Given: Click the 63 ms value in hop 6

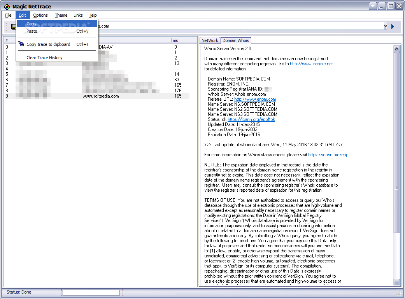Looking at the screenshot, I should pos(177,80).
